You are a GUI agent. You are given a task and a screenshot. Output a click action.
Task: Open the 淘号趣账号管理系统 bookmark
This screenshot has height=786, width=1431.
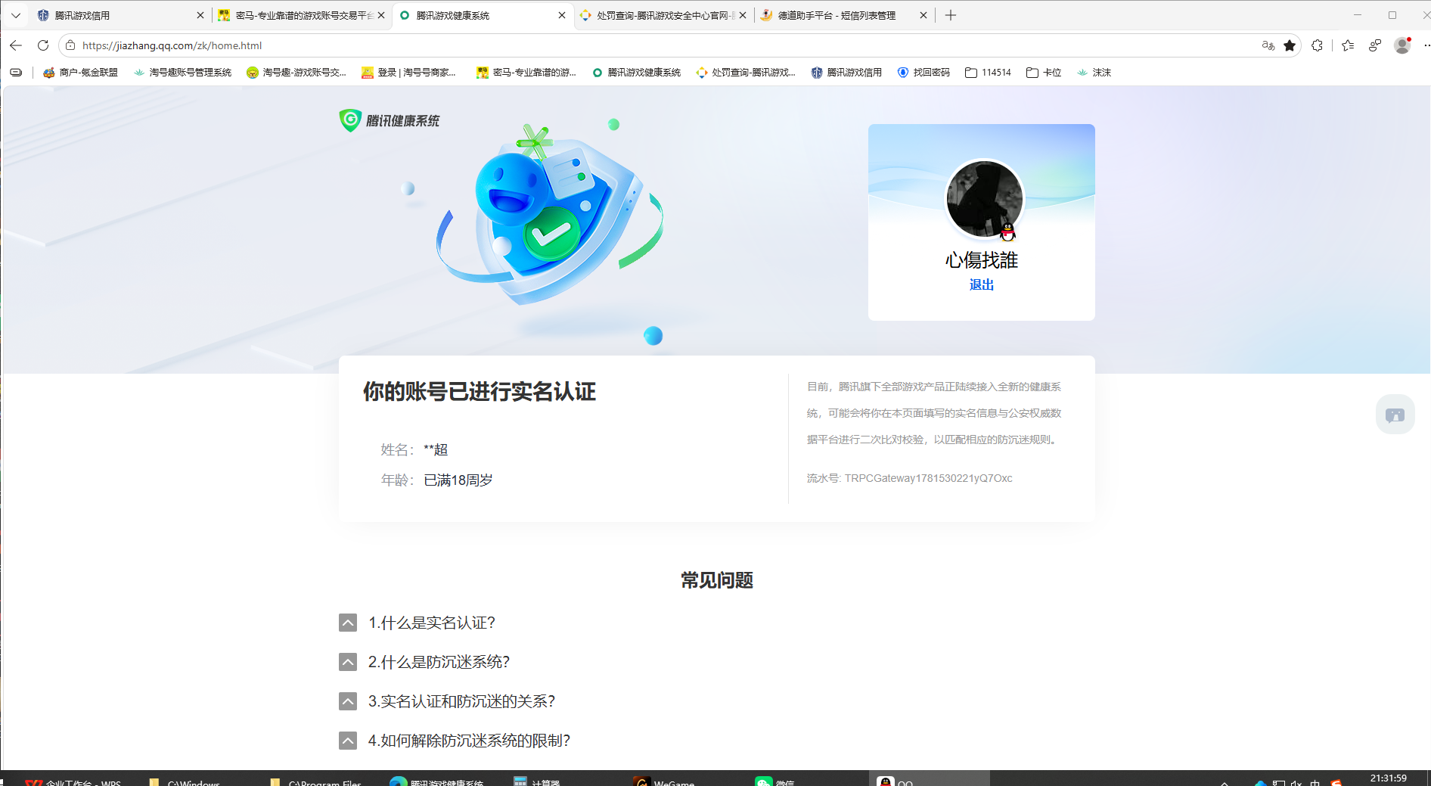(182, 73)
